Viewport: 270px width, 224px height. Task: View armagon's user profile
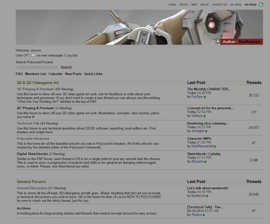(x=198, y=131)
